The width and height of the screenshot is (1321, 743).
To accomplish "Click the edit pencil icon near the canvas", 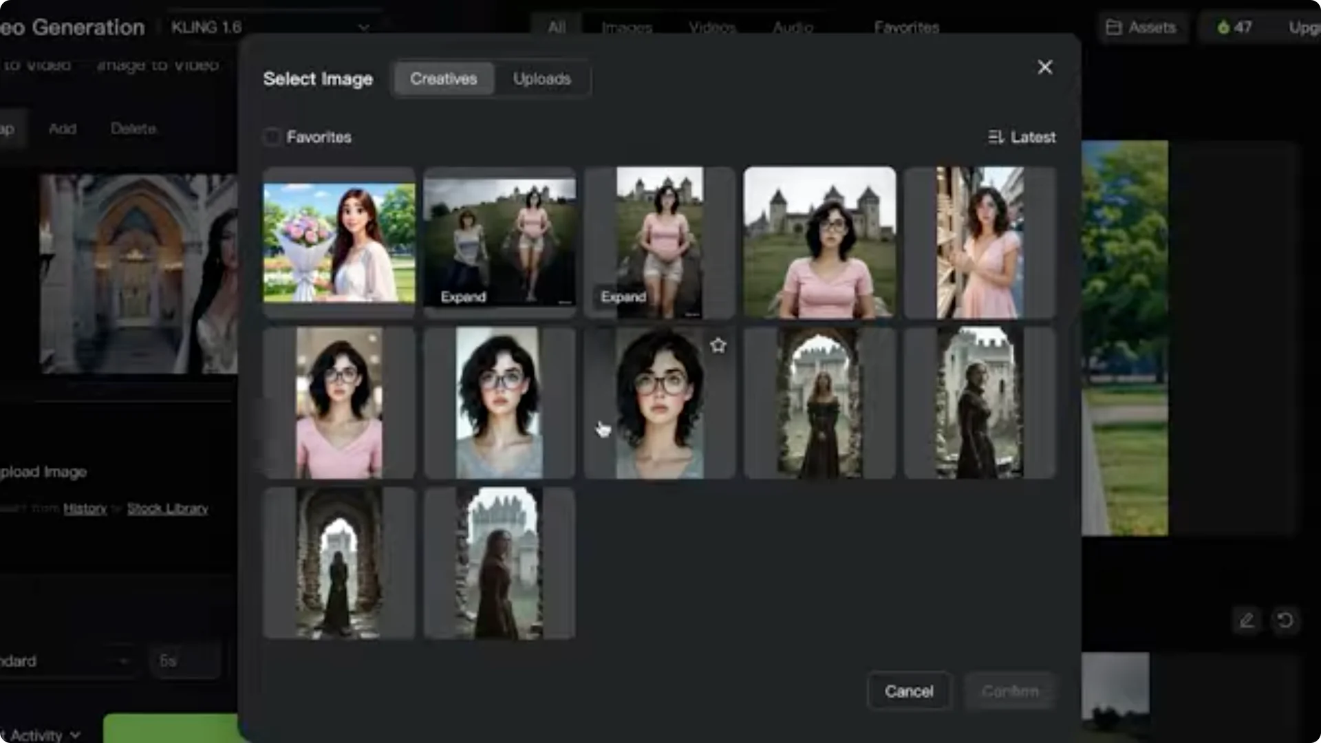I will (x=1247, y=620).
